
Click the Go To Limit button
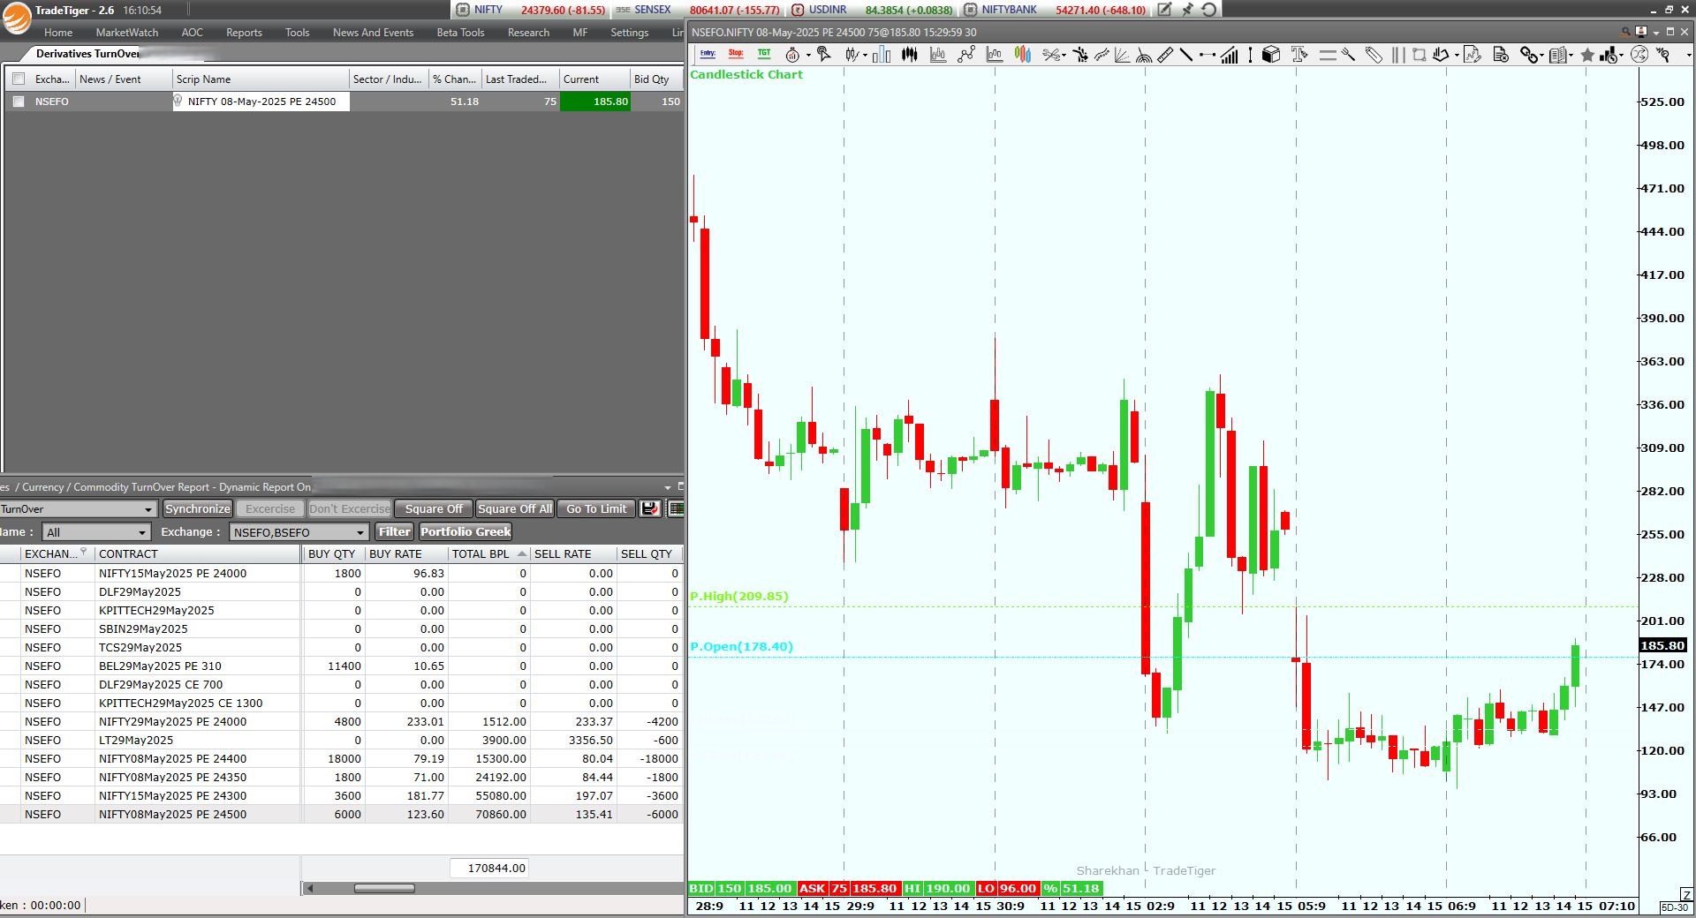tap(596, 508)
